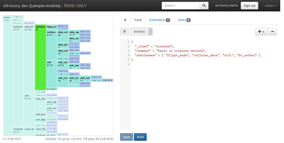284x143 pixels.
Task: Click the Save button
Action: pyautogui.click(x=126, y=137)
